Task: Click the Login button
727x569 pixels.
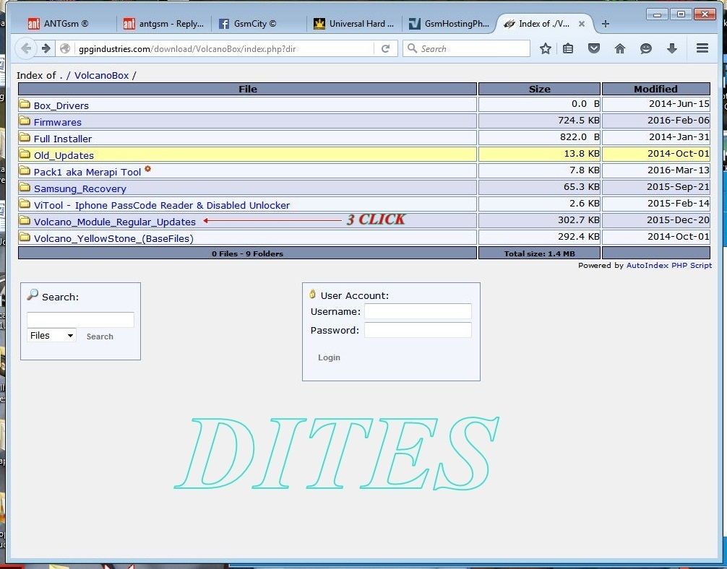Action: (x=330, y=357)
